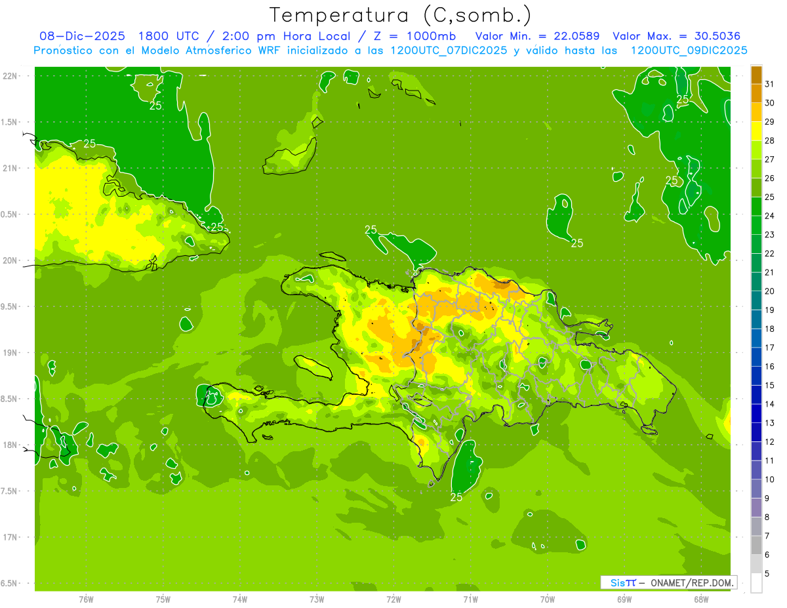Click the legend value "20"
Screen dimensions: 787x608
[x=769, y=291]
